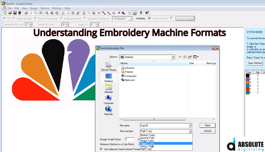Open the File name dropdown arrow
This screenshot has height=152, width=265.
(x=190, y=126)
